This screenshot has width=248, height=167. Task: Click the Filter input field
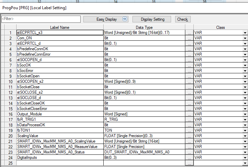(41, 19)
